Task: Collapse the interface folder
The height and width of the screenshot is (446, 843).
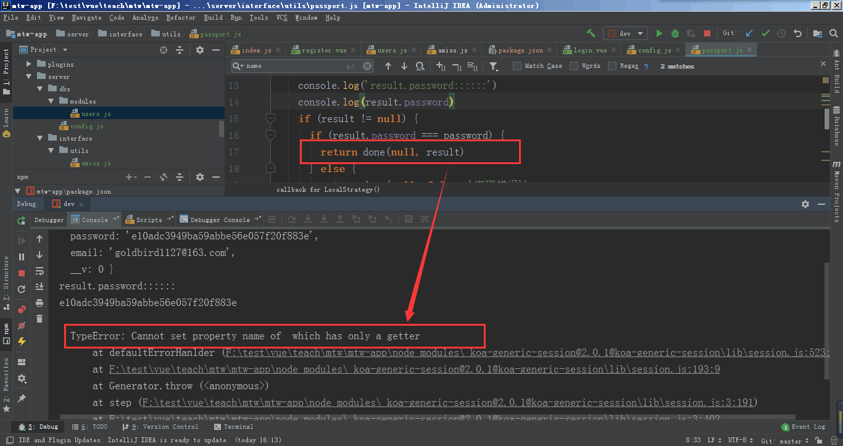Action: [40, 138]
